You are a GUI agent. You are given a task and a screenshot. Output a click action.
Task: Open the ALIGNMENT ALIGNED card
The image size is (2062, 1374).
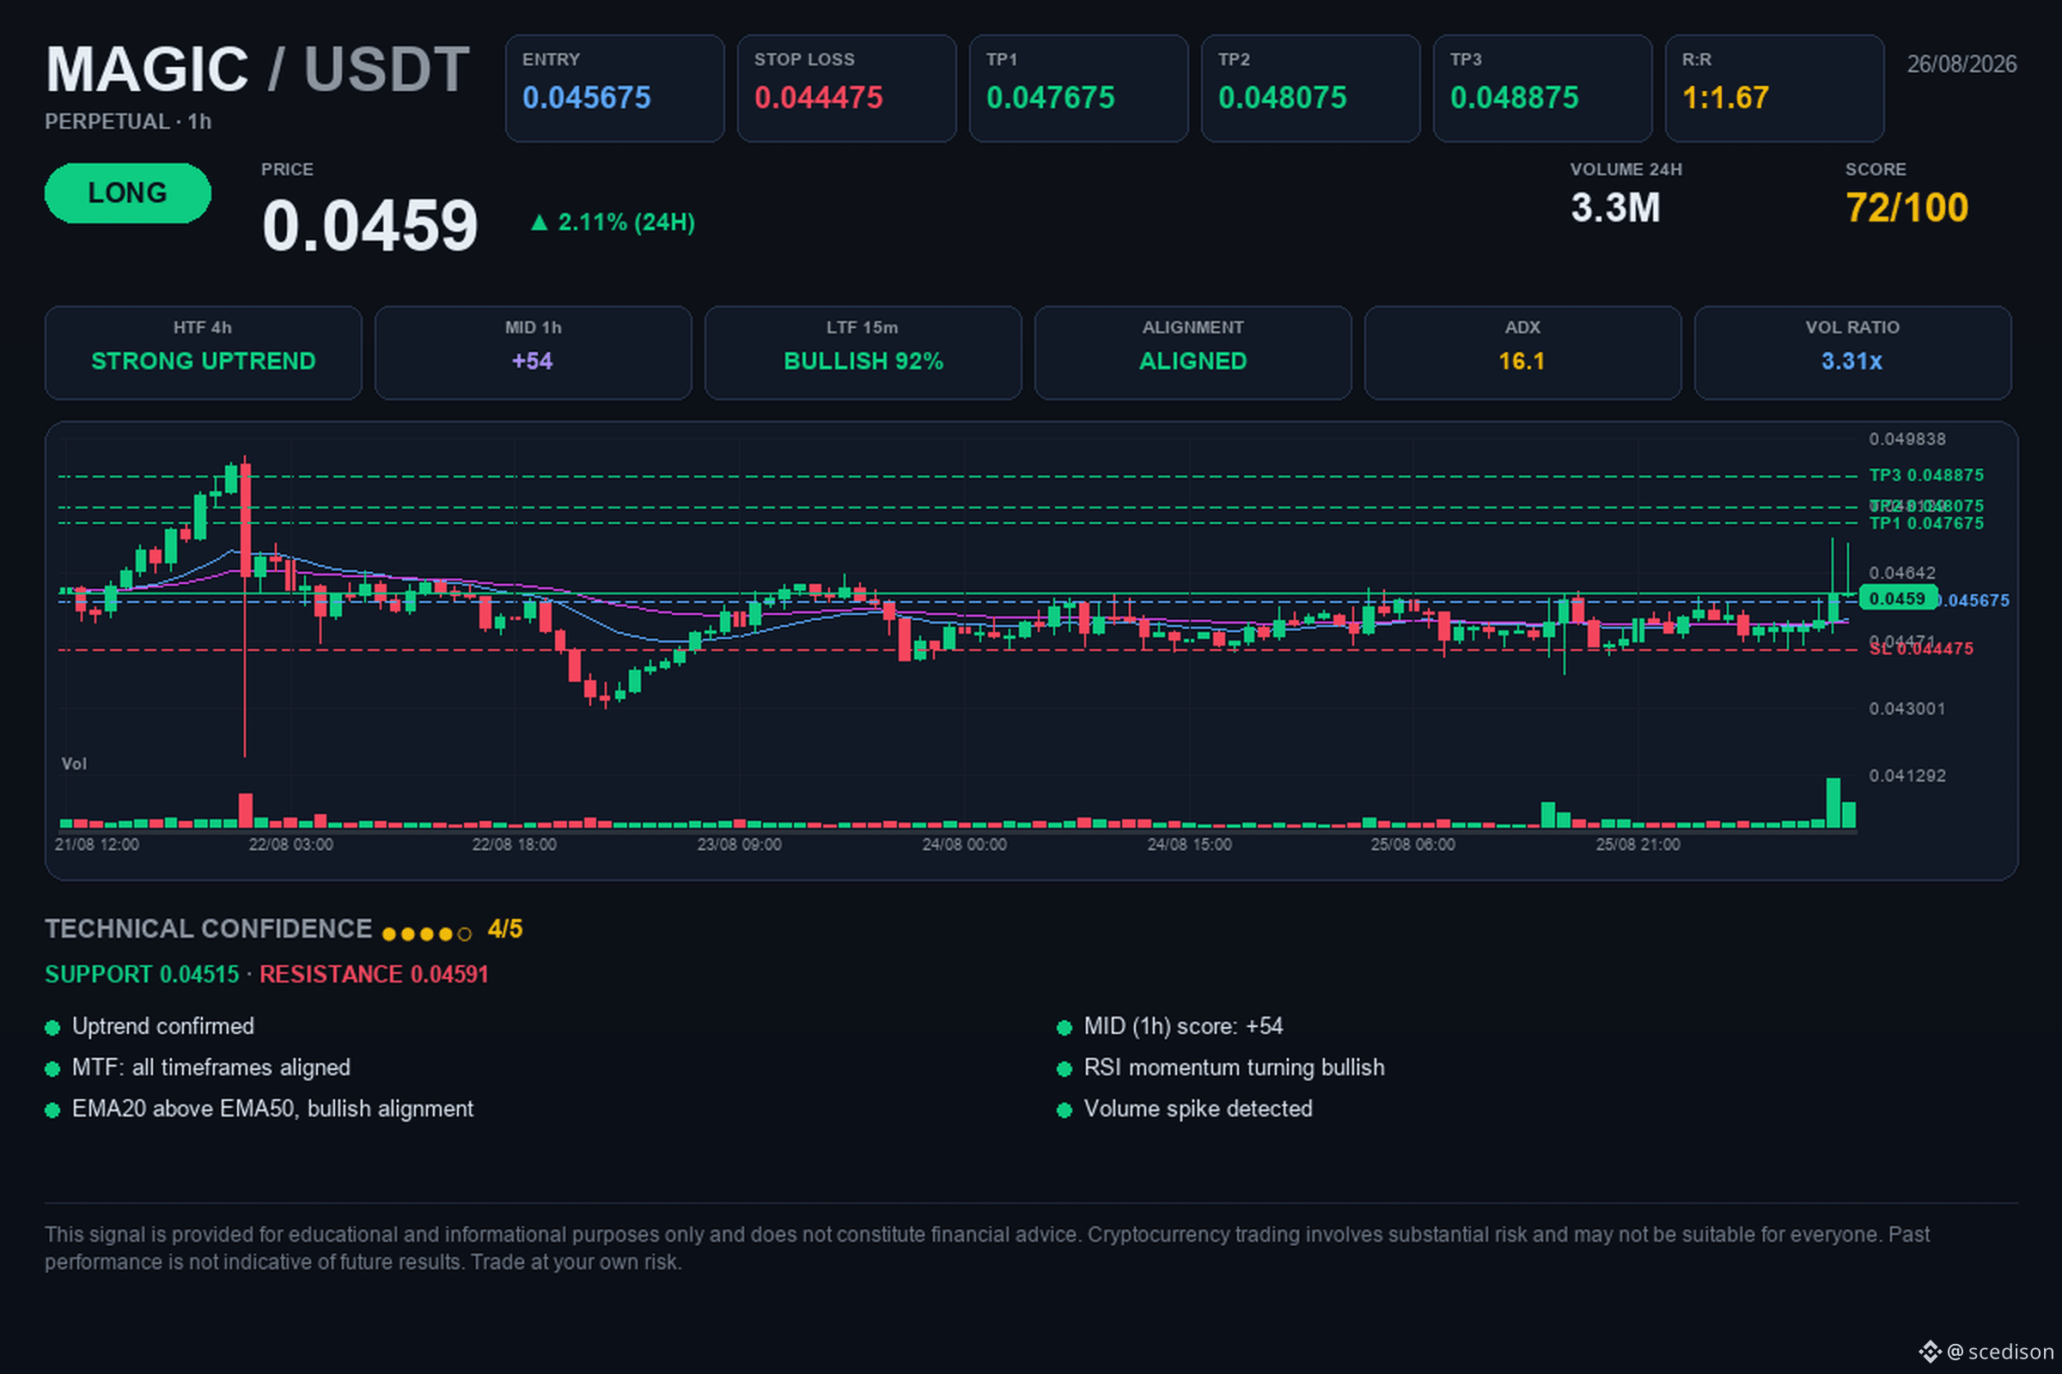(1193, 353)
